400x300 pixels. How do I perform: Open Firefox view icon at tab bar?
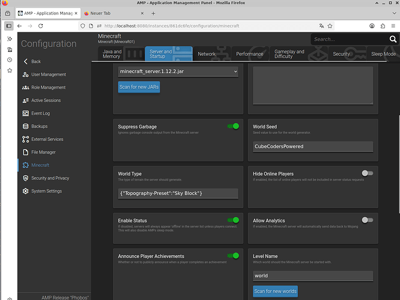click(x=8, y=13)
